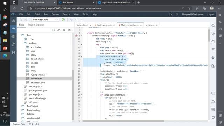Click the Save toolbar icon

[x=21, y=20]
